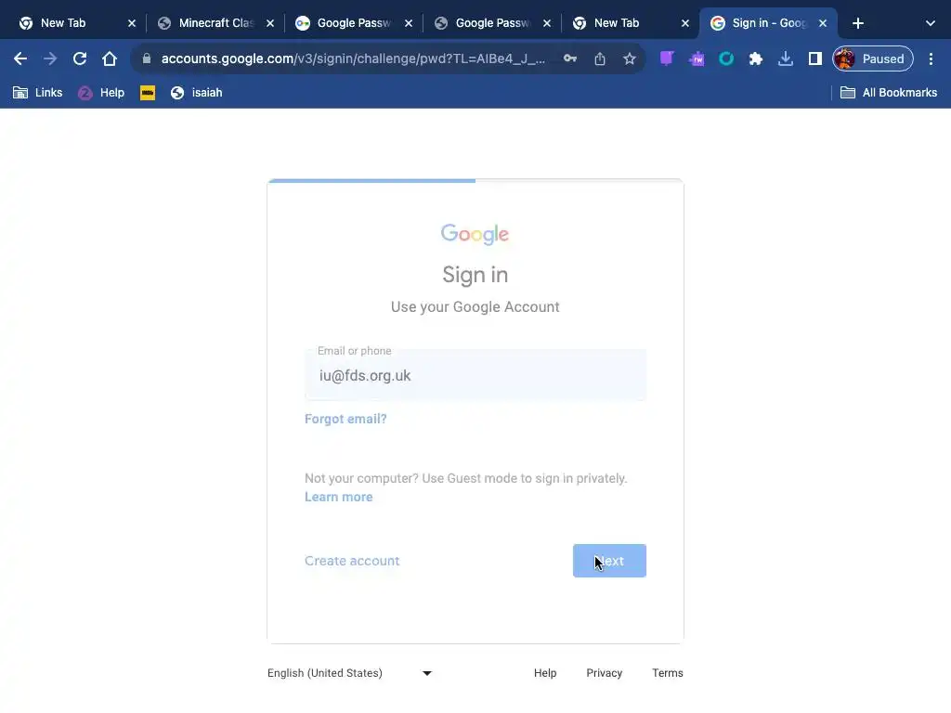Share this page icon

pyautogui.click(x=600, y=58)
